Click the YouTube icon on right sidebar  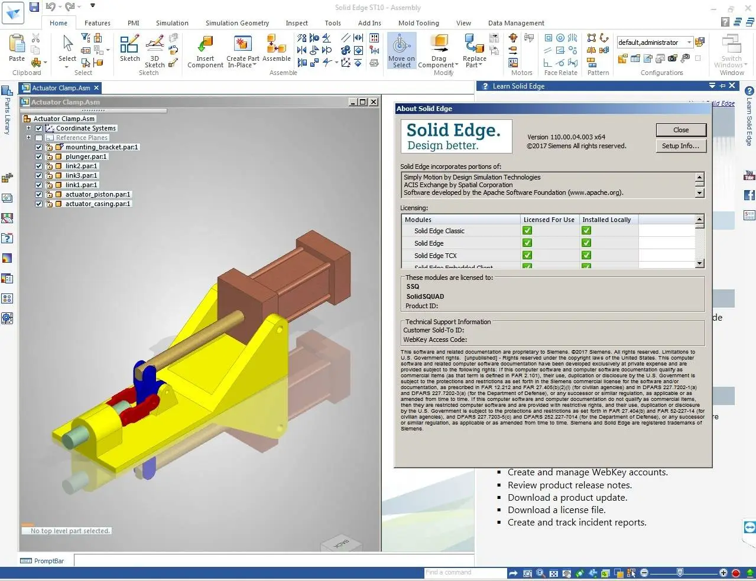click(x=749, y=175)
